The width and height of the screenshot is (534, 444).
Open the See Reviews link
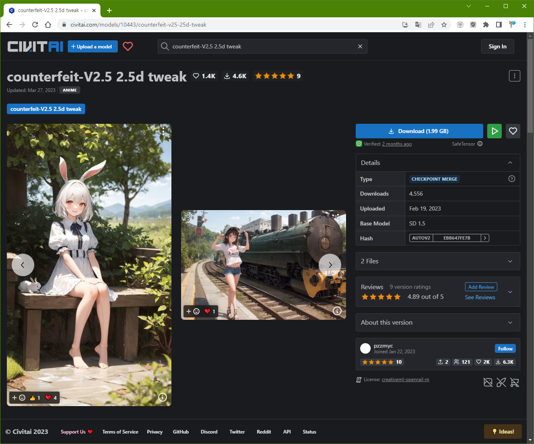pyautogui.click(x=480, y=297)
